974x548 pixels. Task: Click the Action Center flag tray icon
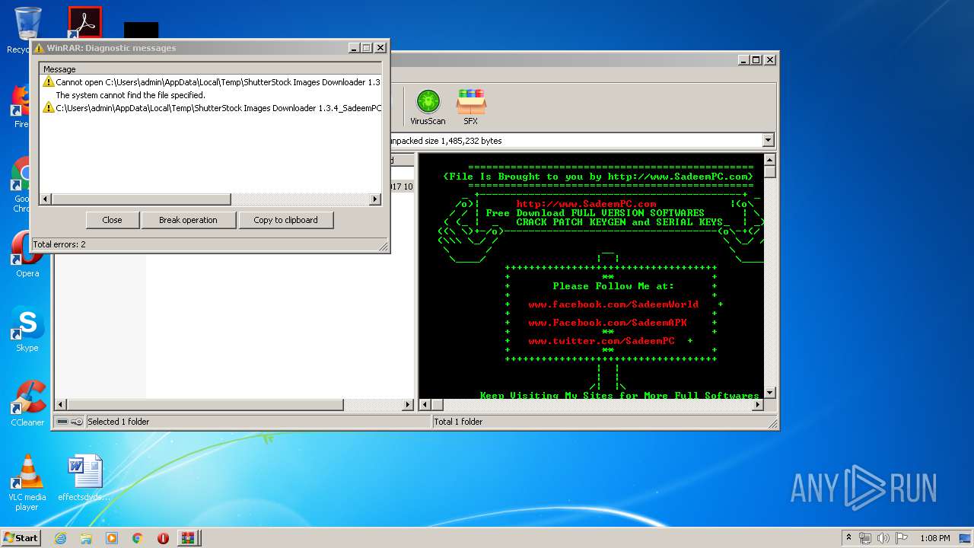coord(900,538)
